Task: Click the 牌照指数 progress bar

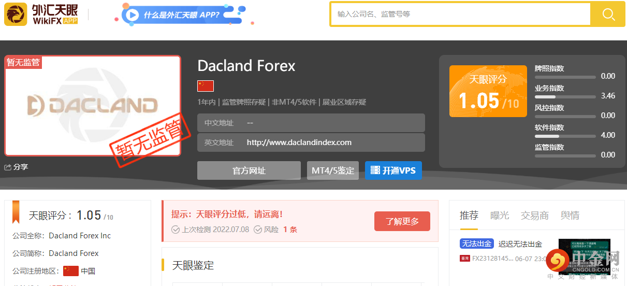Action: tap(565, 77)
